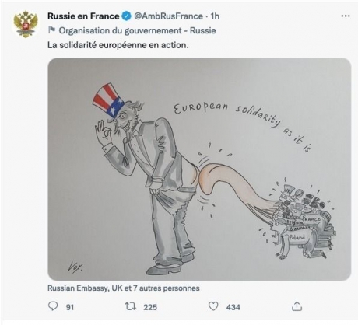358x325 pixels.
Task: Open the attached cartoon image
Action: tap(199, 169)
